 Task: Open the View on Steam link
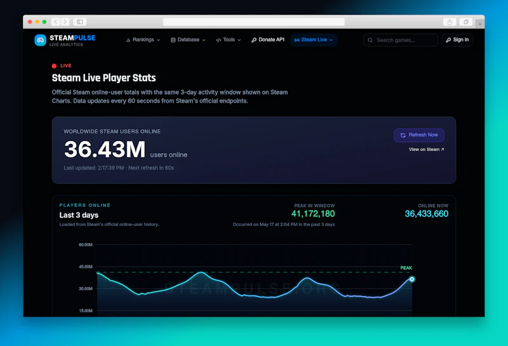pyautogui.click(x=426, y=149)
